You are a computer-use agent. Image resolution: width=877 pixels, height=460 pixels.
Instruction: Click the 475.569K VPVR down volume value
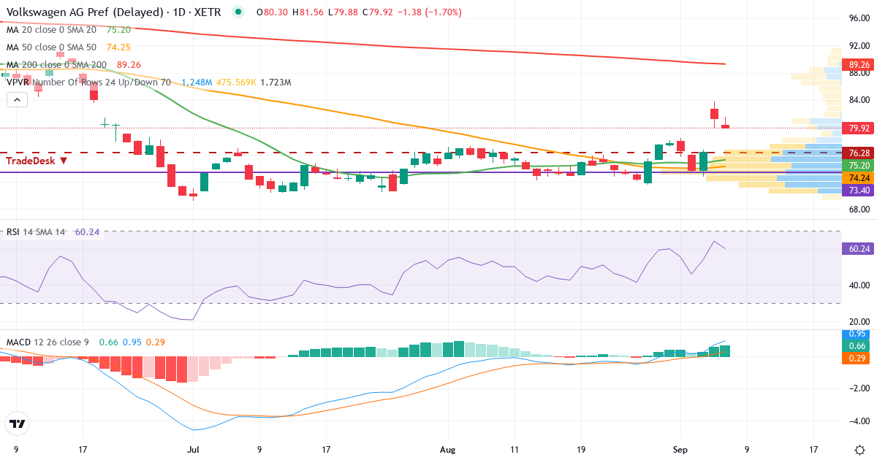235,83
